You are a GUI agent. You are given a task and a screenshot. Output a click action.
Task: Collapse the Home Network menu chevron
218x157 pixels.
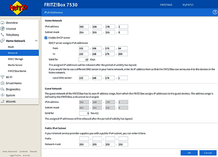pos(36,41)
